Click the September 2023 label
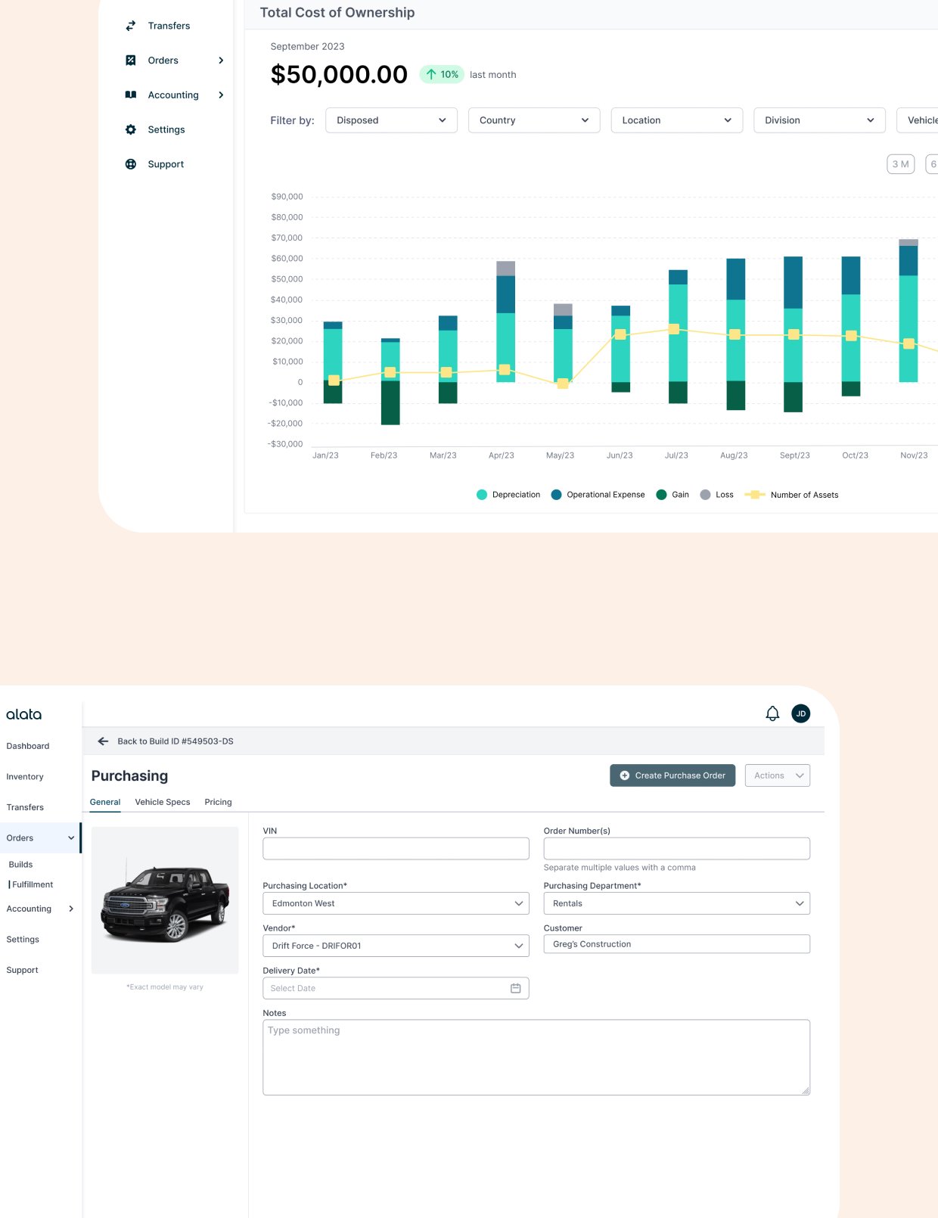 (307, 46)
